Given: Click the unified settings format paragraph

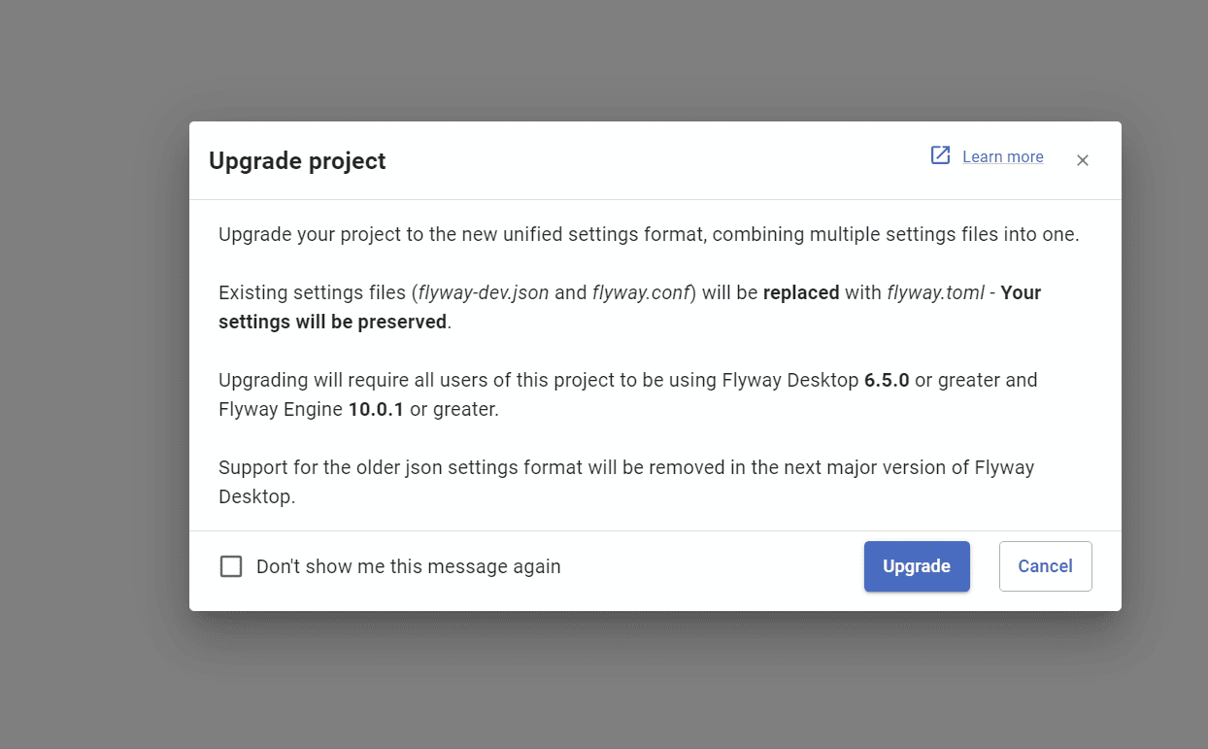Looking at the screenshot, I should tap(649, 234).
